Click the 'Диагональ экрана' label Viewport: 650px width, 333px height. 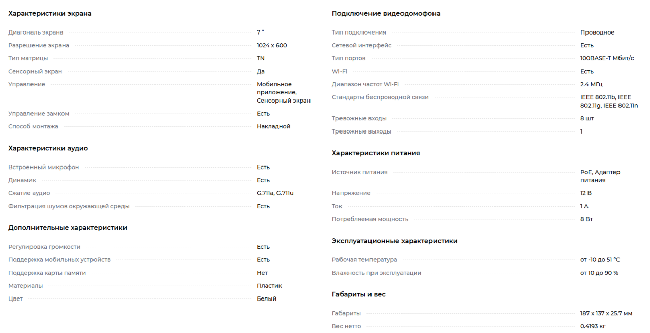[x=36, y=32]
